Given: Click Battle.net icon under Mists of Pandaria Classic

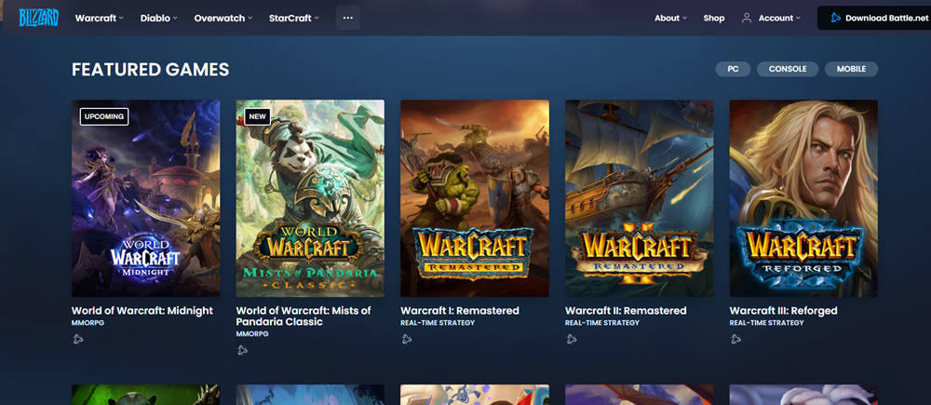Looking at the screenshot, I should tap(242, 350).
